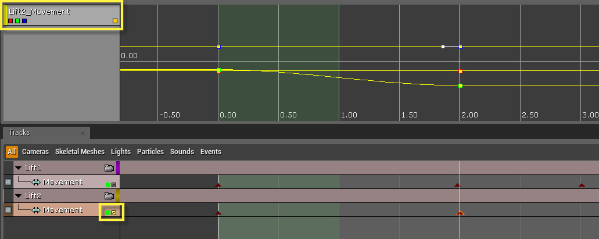Click the camera icon on Lift1 group

pyautogui.click(x=109, y=168)
